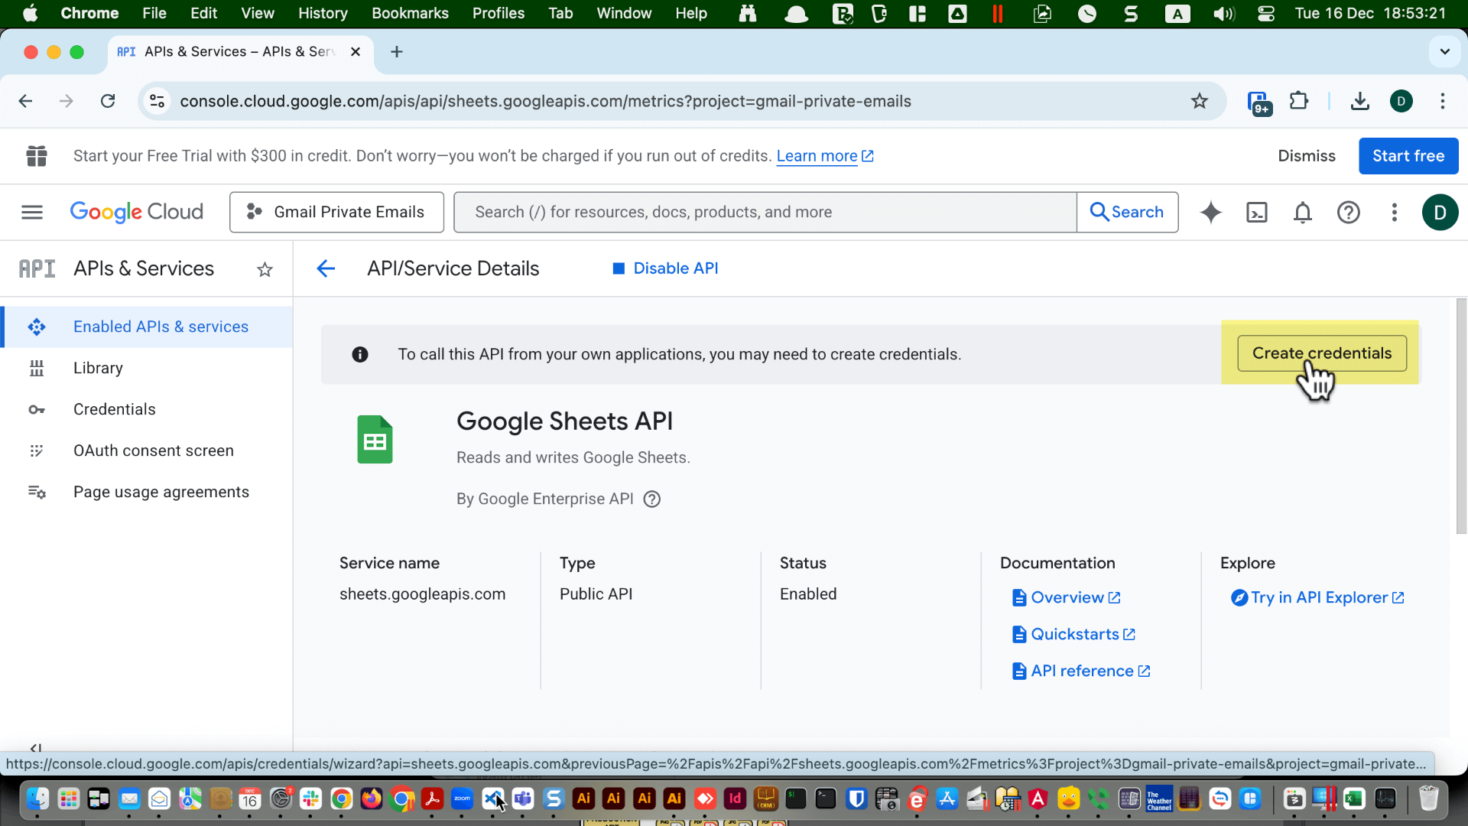Viewport: 1468px width, 826px height.
Task: Open the Gmail Private Emails project selector
Action: tap(336, 212)
